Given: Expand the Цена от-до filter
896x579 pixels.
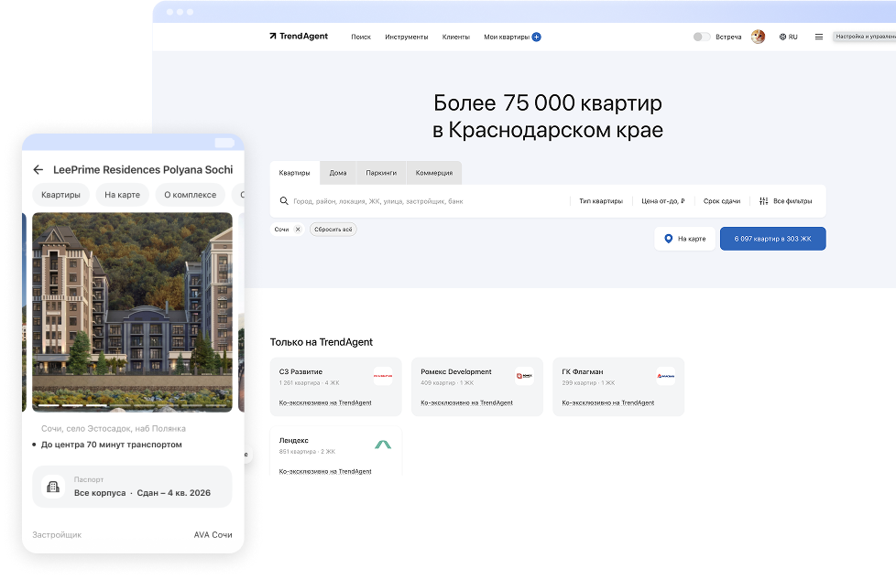Looking at the screenshot, I should [x=663, y=201].
